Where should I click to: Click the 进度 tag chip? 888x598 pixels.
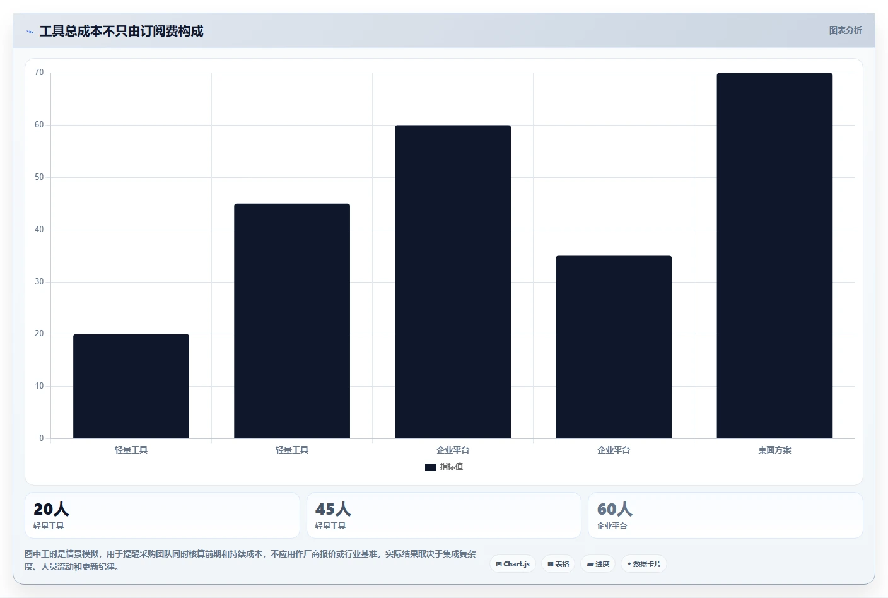[x=598, y=564]
